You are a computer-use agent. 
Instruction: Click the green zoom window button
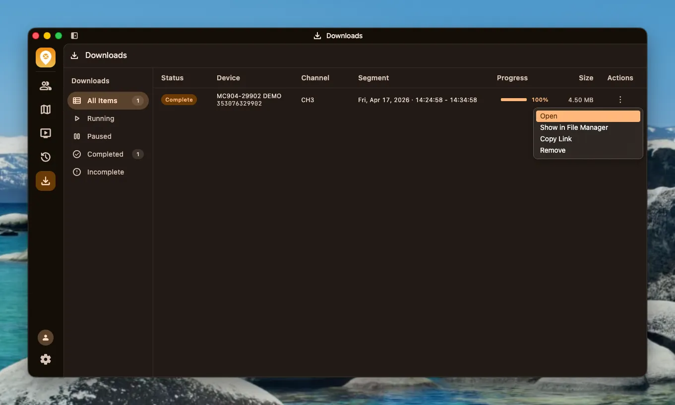[59, 36]
